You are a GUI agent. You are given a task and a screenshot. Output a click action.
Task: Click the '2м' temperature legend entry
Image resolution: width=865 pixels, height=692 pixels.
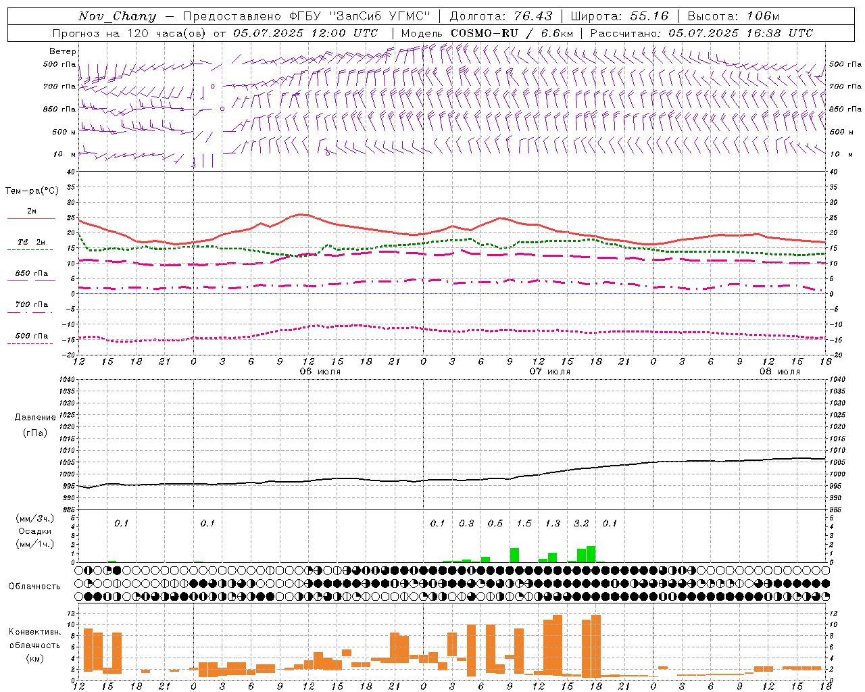pos(32,211)
